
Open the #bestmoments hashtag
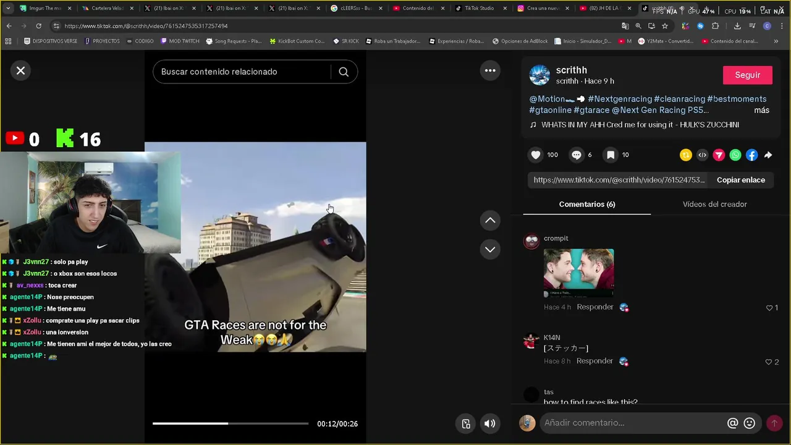(737, 99)
